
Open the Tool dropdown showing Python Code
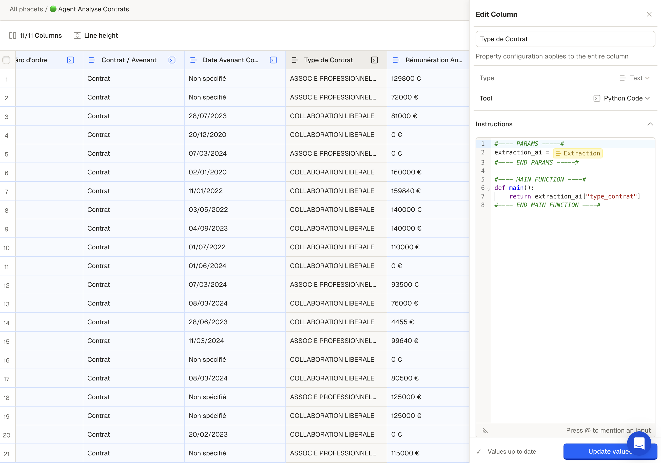coord(622,98)
